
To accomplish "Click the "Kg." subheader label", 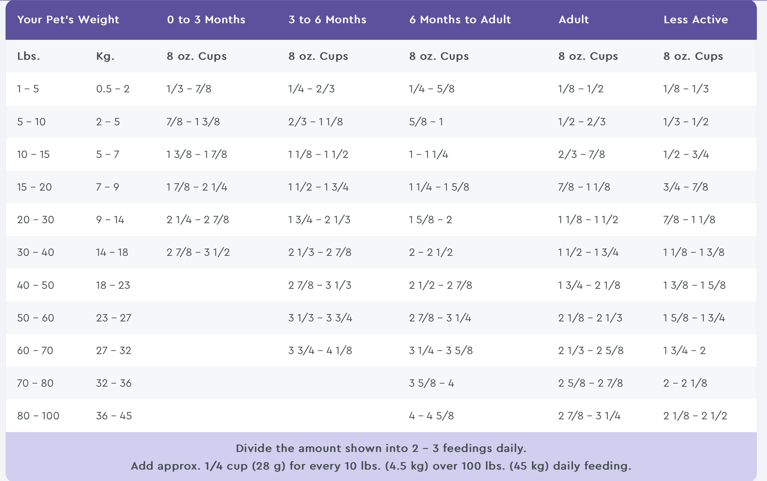I will pos(105,56).
